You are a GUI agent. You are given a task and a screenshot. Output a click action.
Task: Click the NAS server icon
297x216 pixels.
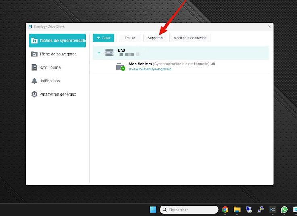[109, 52]
